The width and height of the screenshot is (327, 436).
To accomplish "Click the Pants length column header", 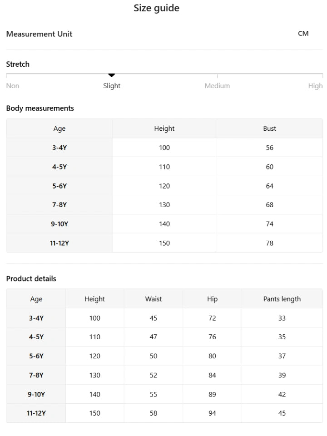I will click(282, 299).
